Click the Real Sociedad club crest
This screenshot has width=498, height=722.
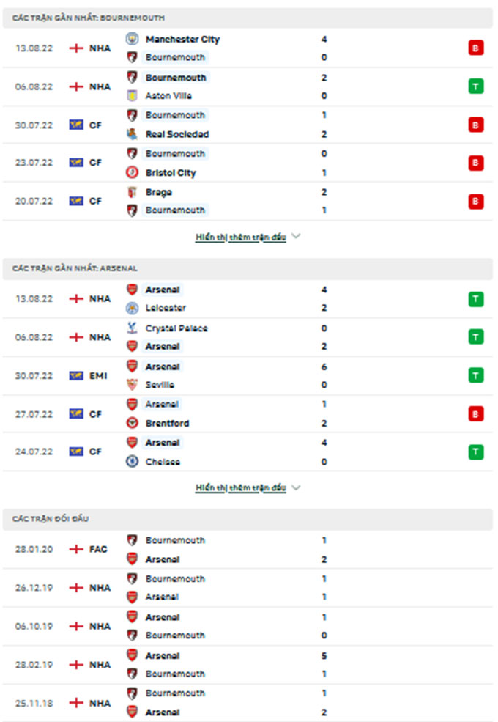tap(132, 134)
